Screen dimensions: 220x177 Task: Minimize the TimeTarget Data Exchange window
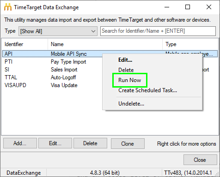pos(167,7)
